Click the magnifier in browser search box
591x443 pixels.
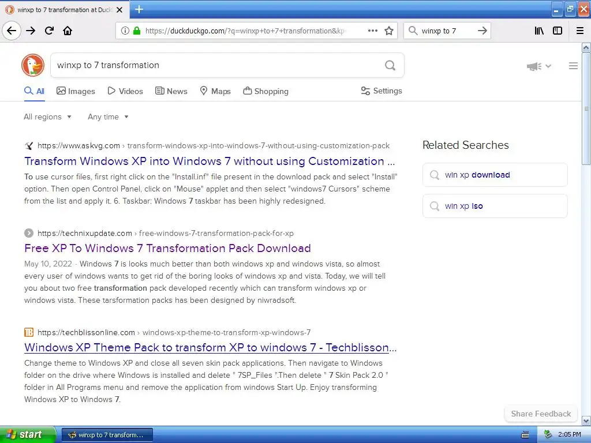[413, 31]
